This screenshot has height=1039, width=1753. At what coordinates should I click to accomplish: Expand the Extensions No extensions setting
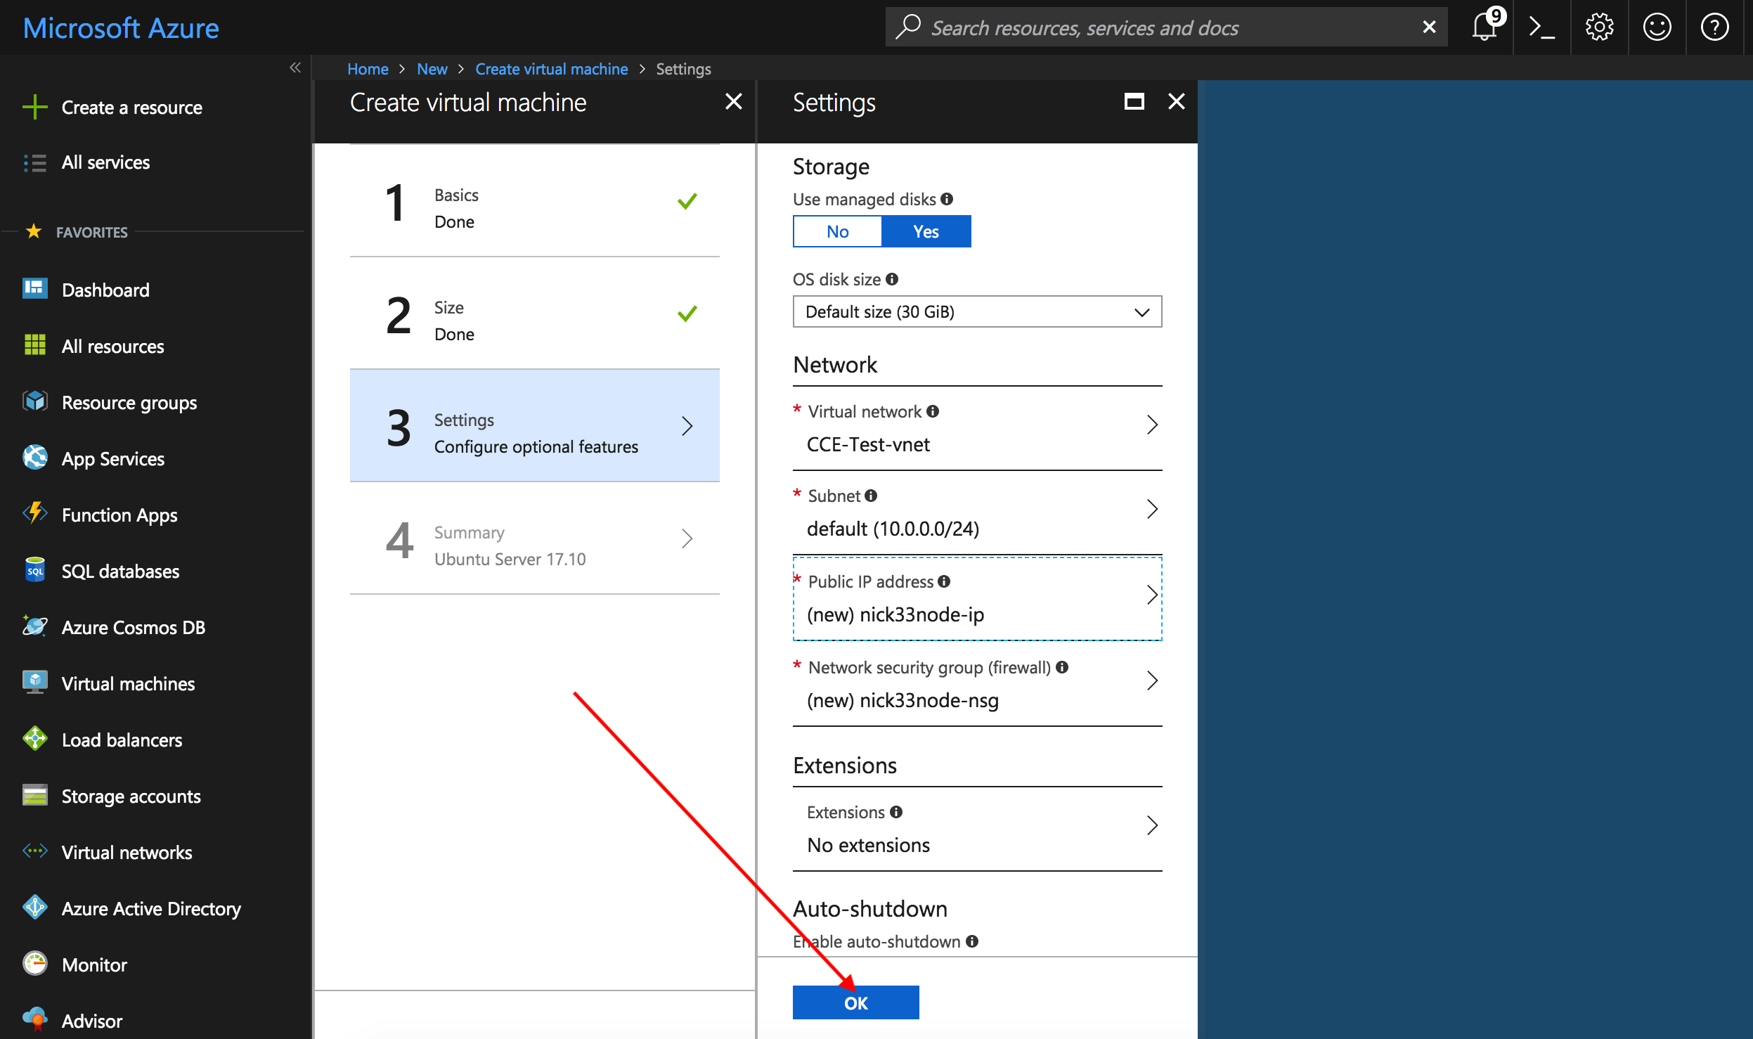tap(977, 829)
